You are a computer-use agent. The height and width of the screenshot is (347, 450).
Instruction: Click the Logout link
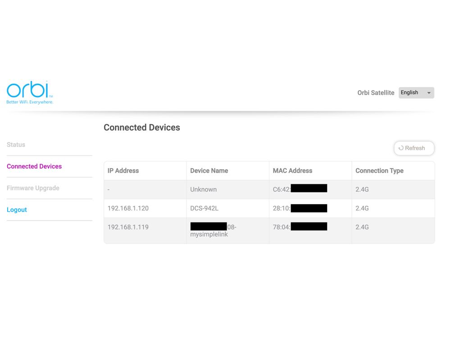point(17,210)
